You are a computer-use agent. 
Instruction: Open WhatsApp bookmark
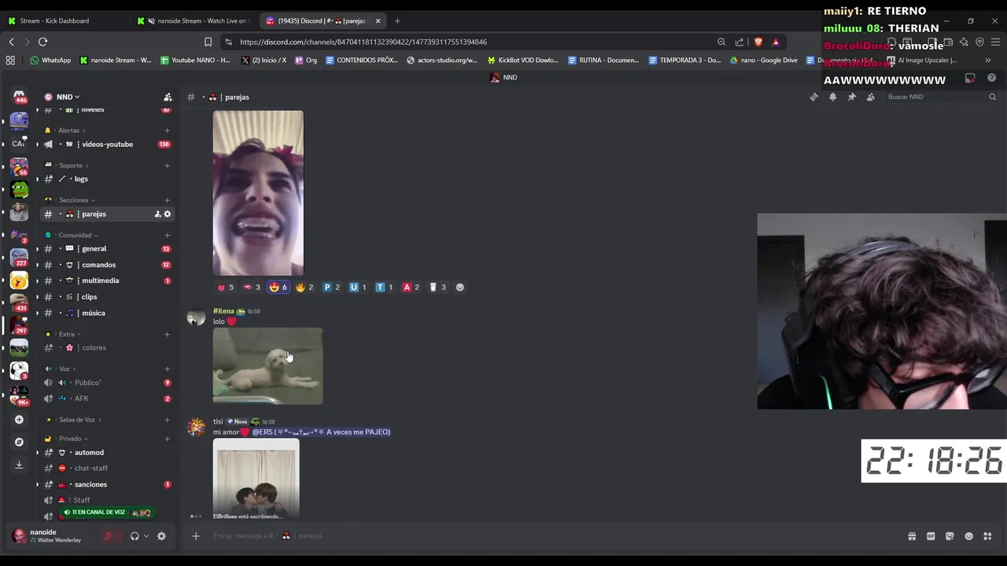(x=50, y=60)
